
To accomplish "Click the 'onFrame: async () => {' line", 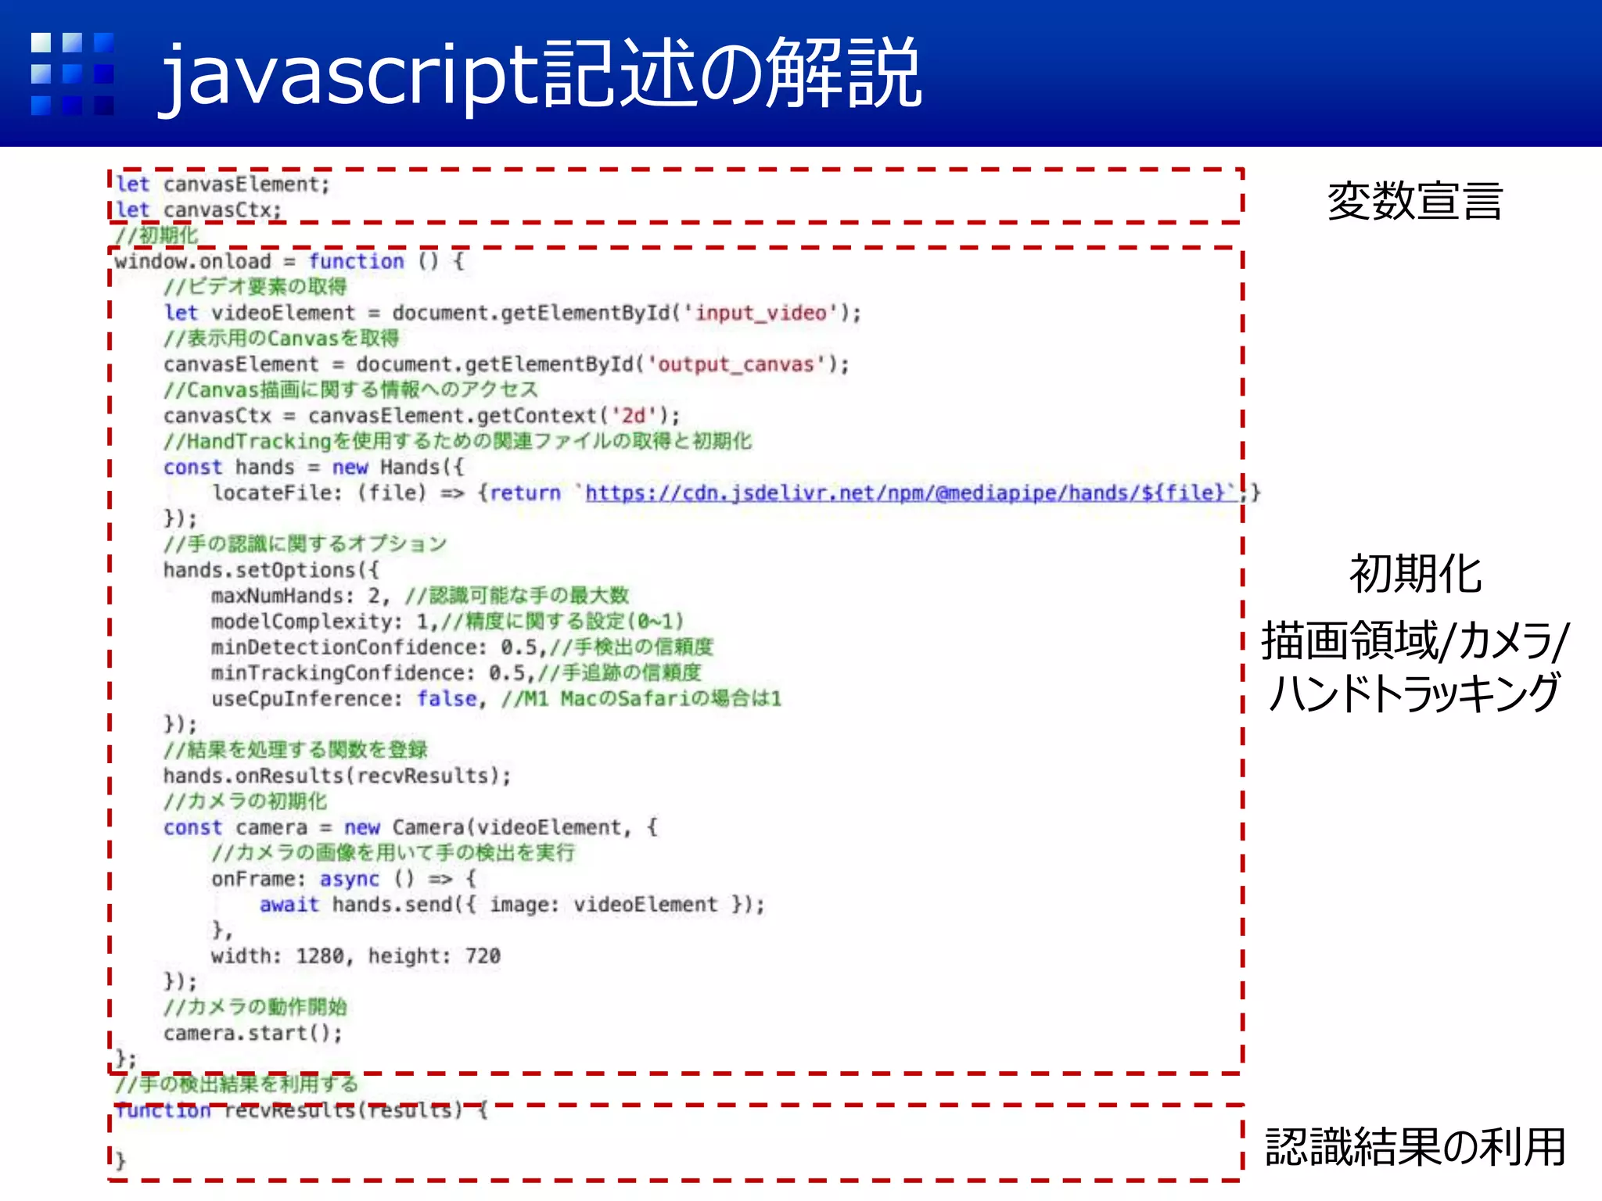I will tap(344, 879).
